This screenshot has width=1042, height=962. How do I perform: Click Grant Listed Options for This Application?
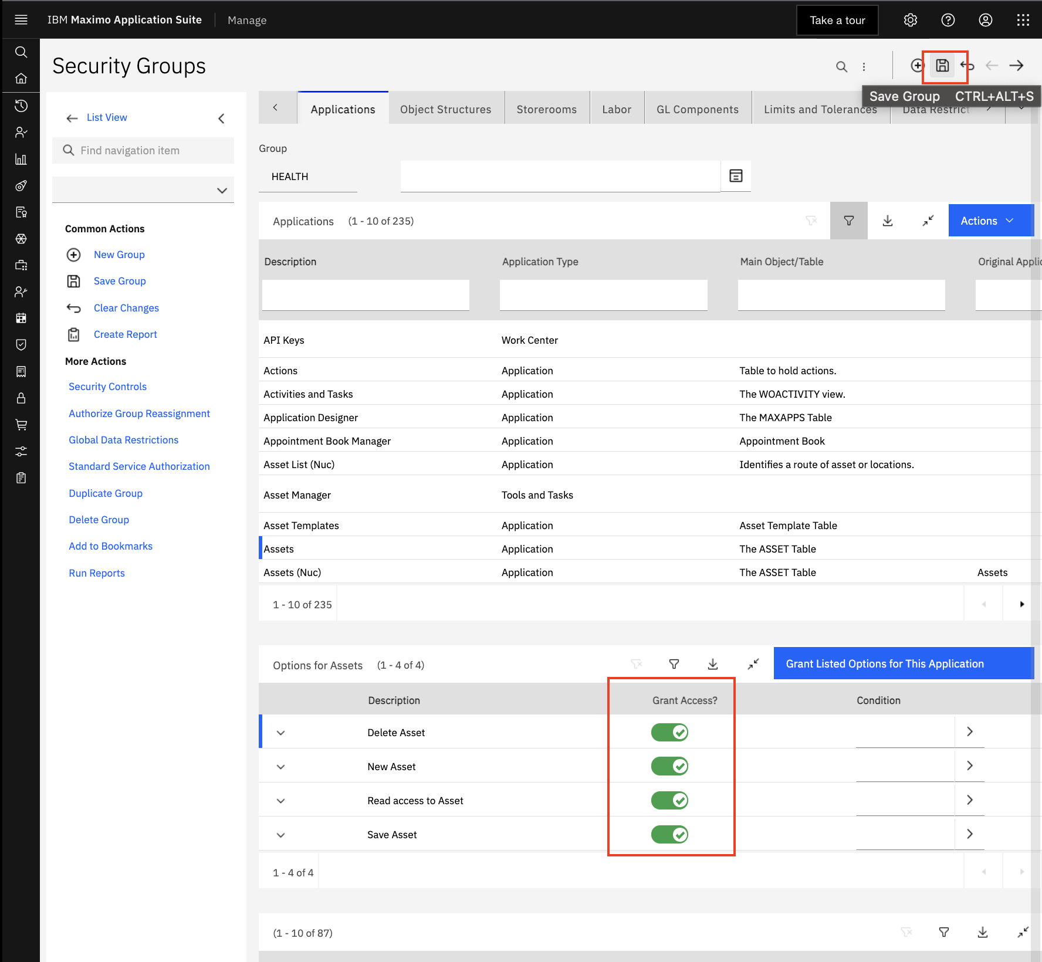904,663
